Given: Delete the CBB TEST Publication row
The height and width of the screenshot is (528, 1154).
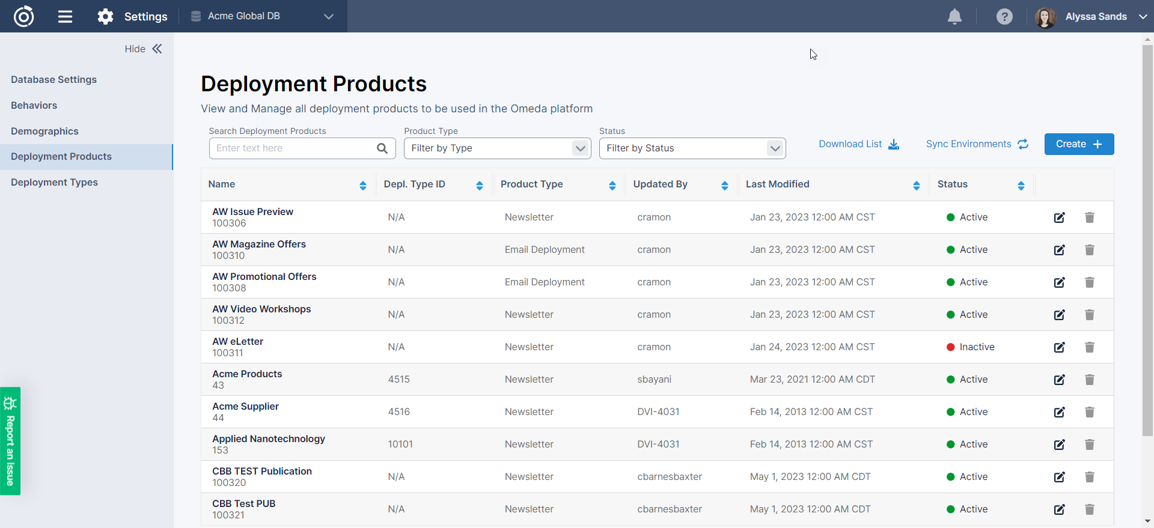Looking at the screenshot, I should pyautogui.click(x=1089, y=477).
